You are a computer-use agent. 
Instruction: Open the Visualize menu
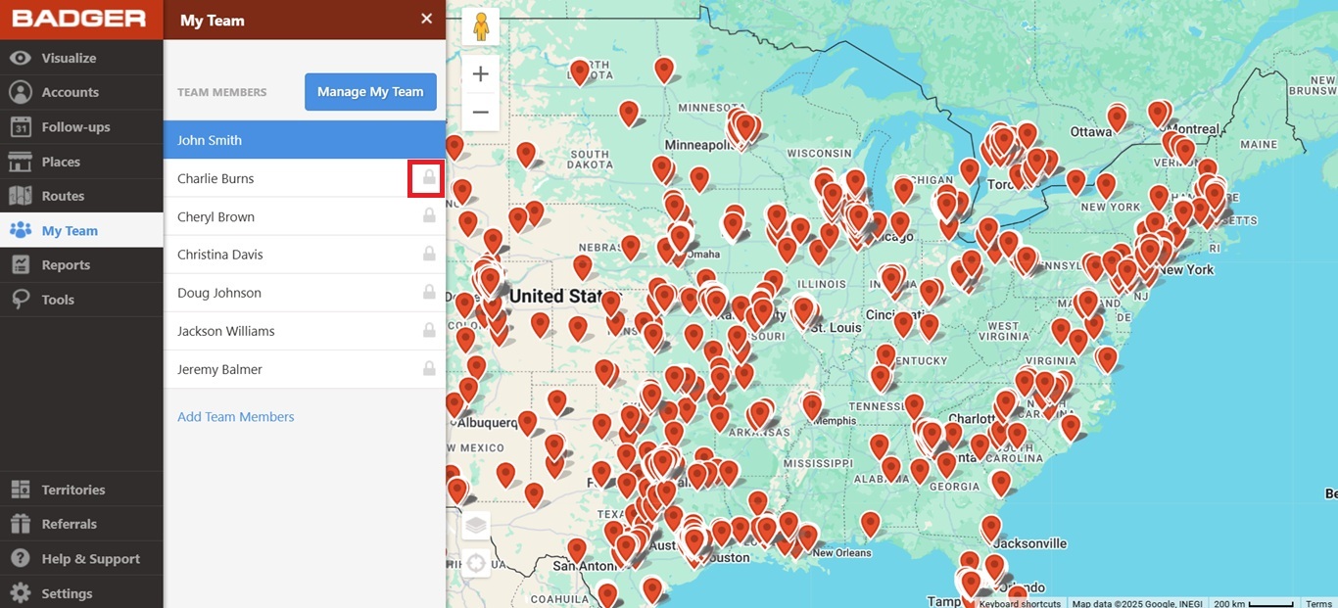(x=69, y=58)
